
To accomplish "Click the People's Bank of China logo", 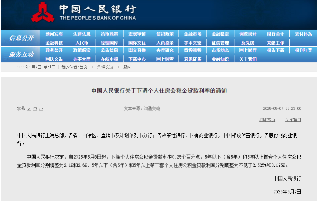I will 43,13.
